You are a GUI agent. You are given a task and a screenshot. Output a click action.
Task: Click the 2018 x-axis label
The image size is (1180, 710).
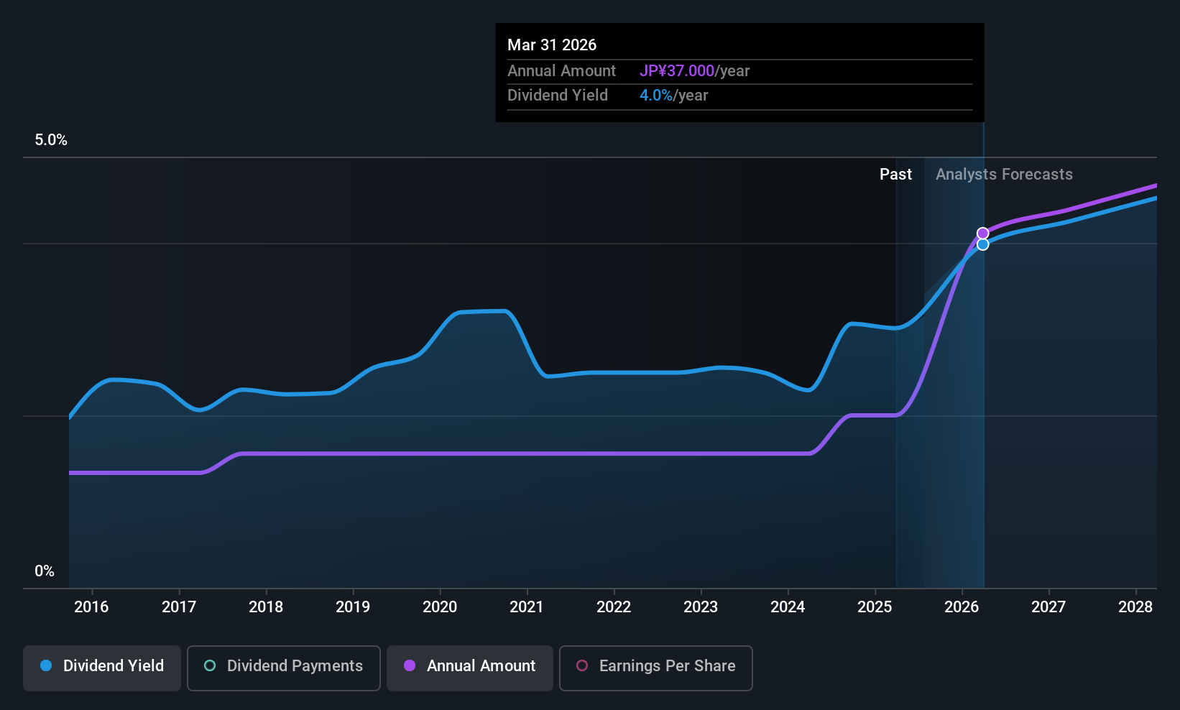266,607
